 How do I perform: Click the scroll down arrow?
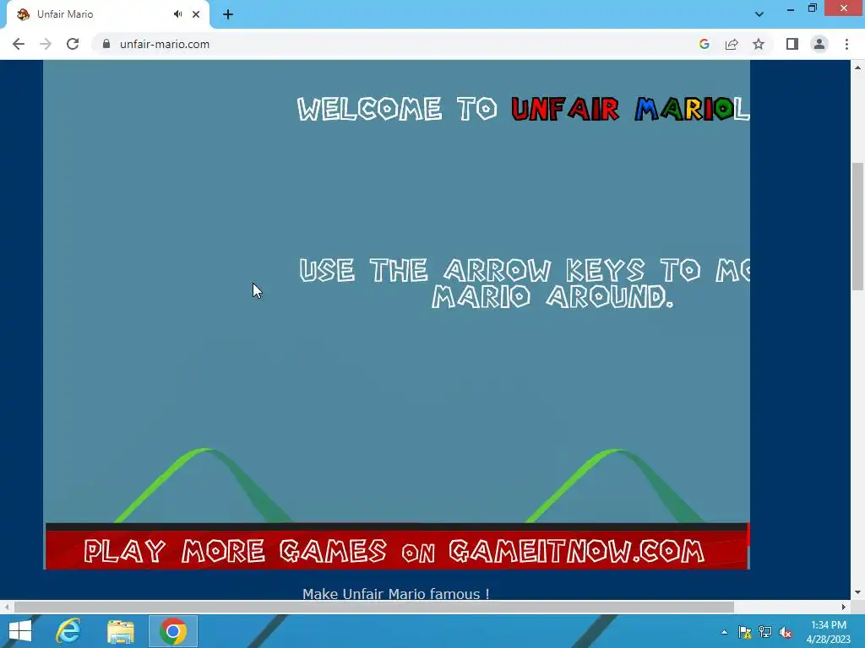click(857, 592)
